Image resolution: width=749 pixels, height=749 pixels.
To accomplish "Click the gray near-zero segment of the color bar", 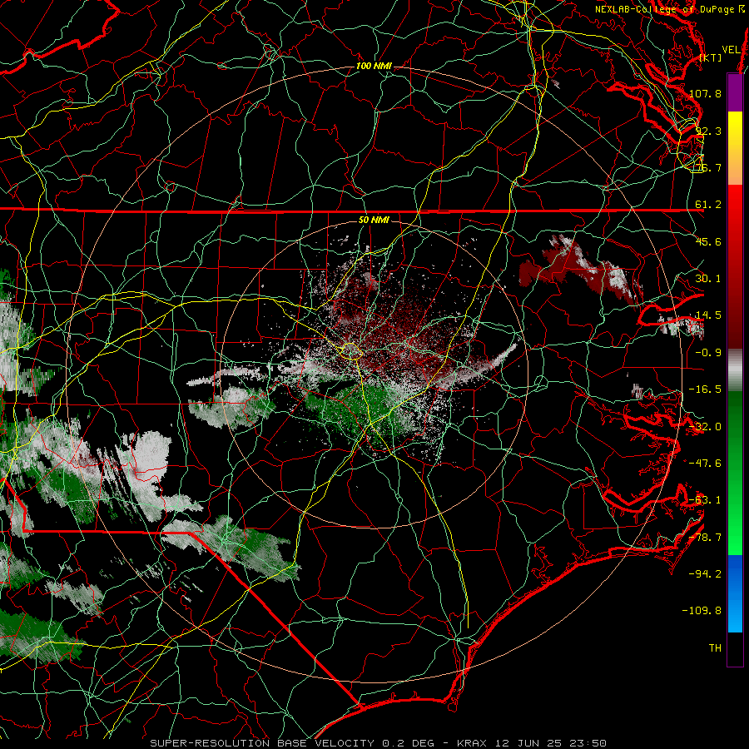I will [735, 370].
